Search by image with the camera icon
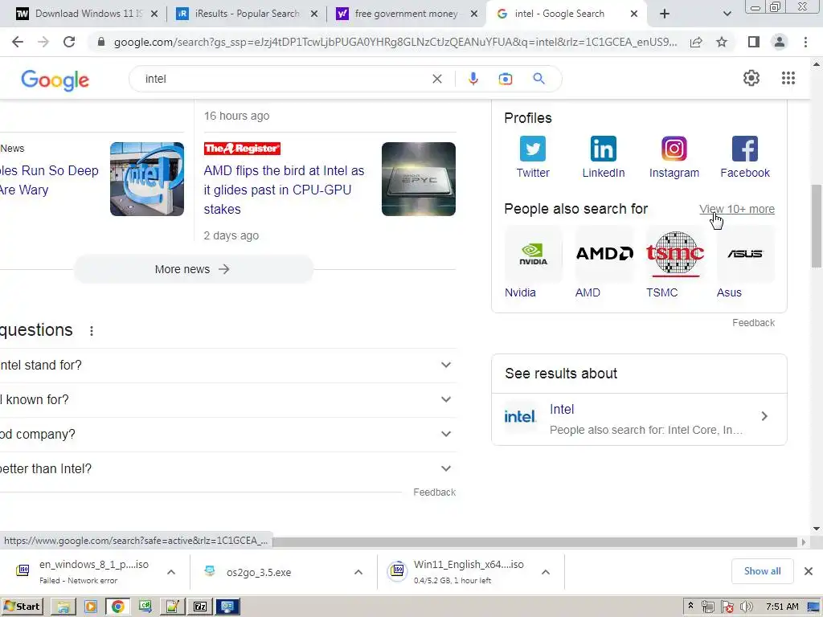The height and width of the screenshot is (617, 823). pos(505,79)
